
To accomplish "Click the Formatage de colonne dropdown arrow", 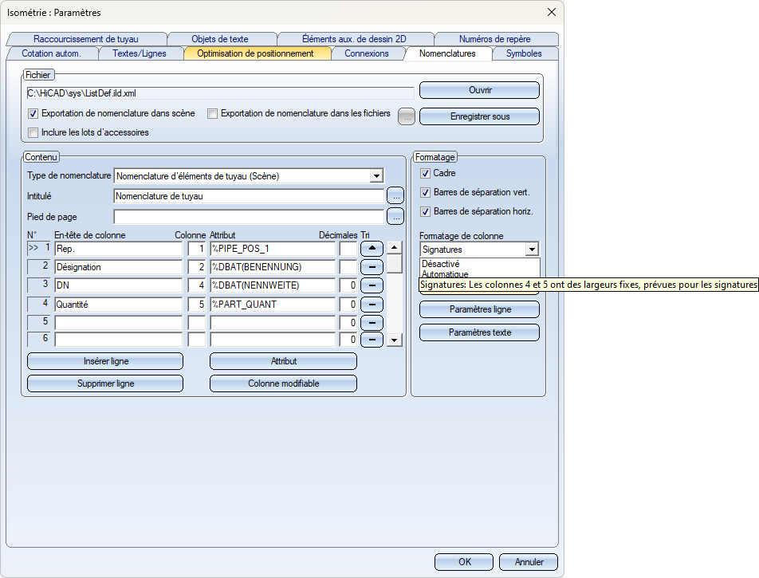I will coord(532,250).
